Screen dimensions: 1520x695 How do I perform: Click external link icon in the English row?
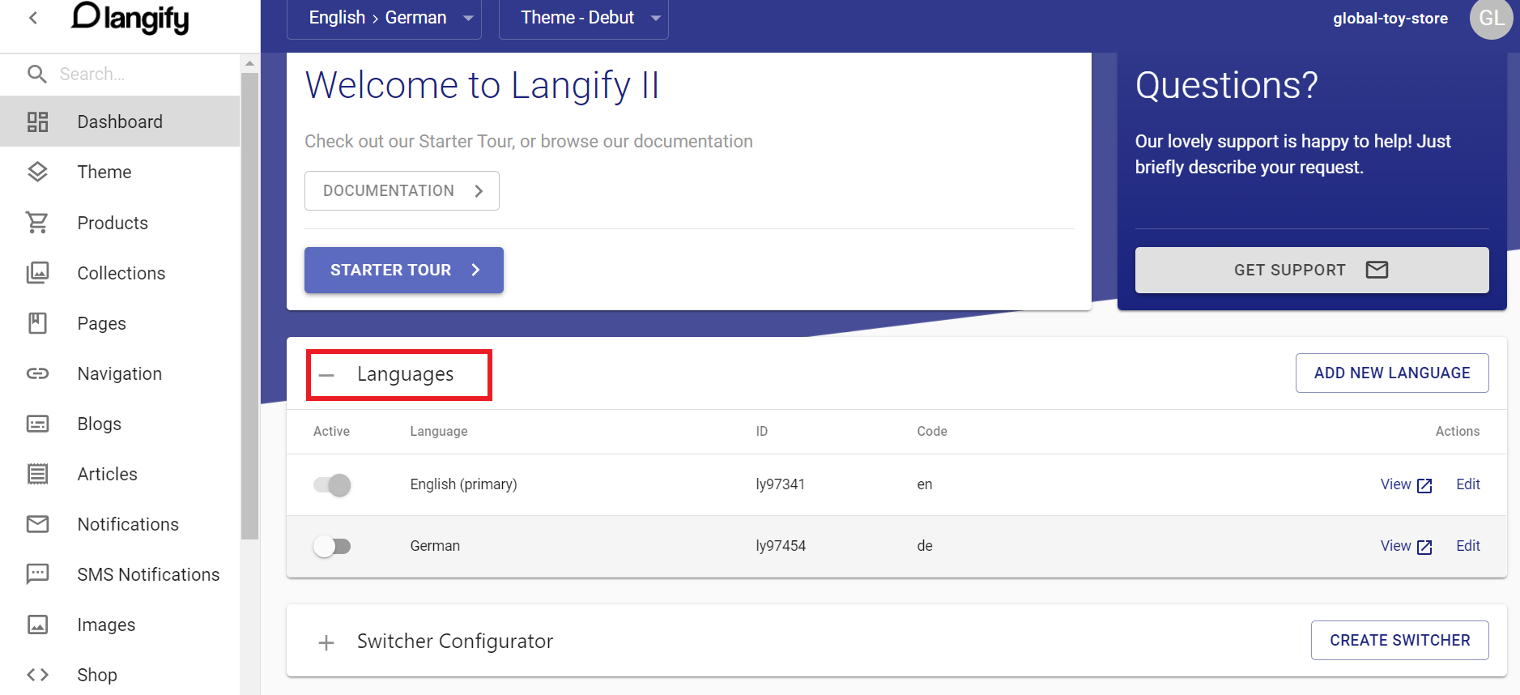click(1424, 485)
